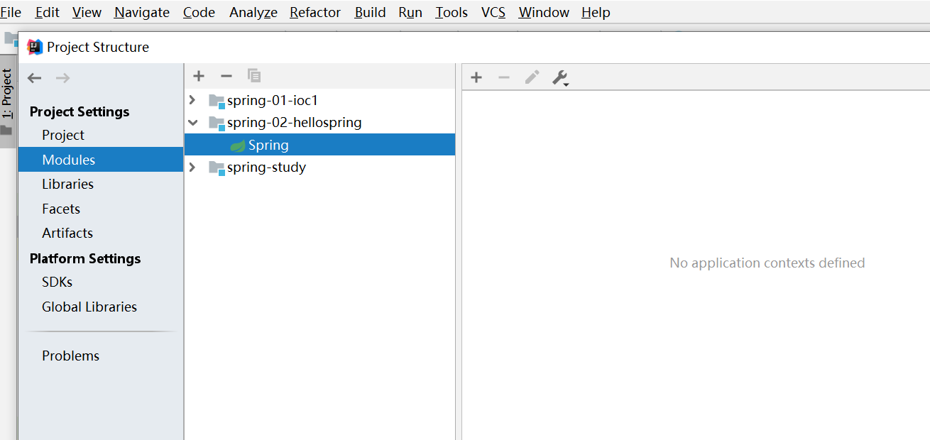Open the VCS menu

tap(493, 12)
